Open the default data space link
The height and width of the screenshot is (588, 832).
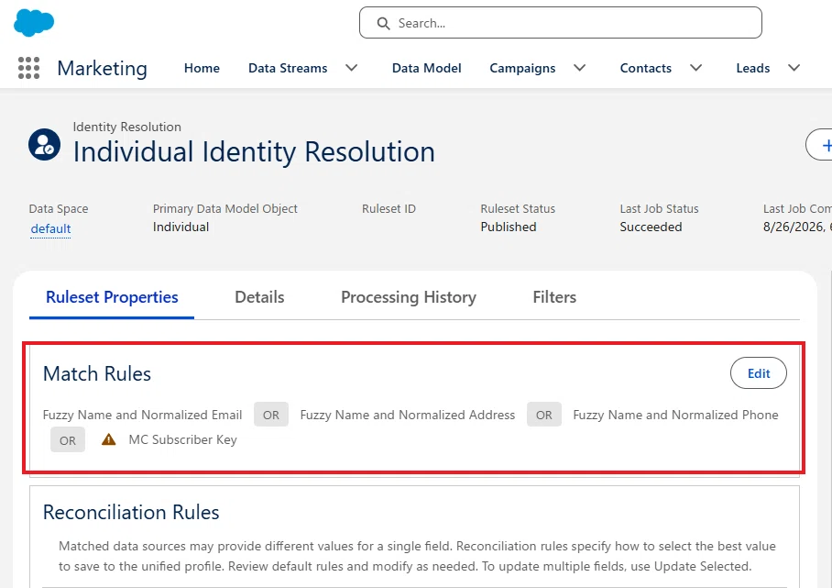tap(50, 229)
